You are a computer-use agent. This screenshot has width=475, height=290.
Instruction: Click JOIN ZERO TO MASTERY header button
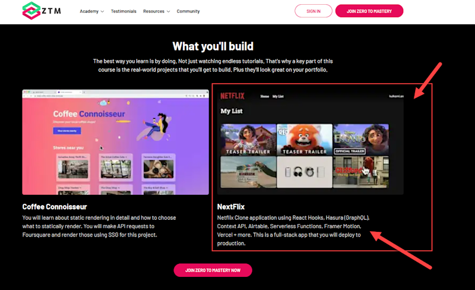(369, 11)
